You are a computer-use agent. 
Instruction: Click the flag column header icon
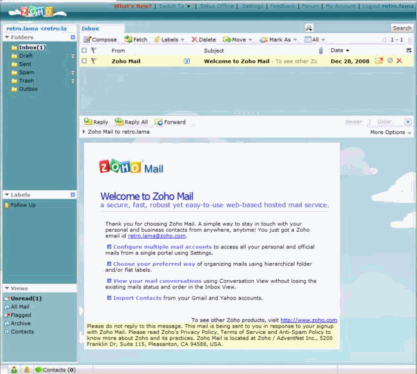click(93, 50)
